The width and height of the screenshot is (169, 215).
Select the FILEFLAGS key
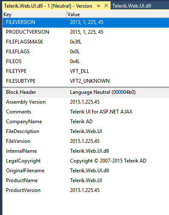pos(18,52)
